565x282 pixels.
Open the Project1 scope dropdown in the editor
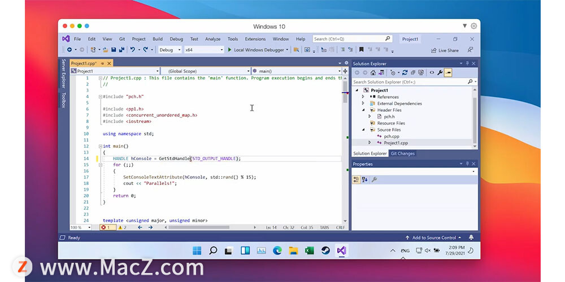point(115,71)
